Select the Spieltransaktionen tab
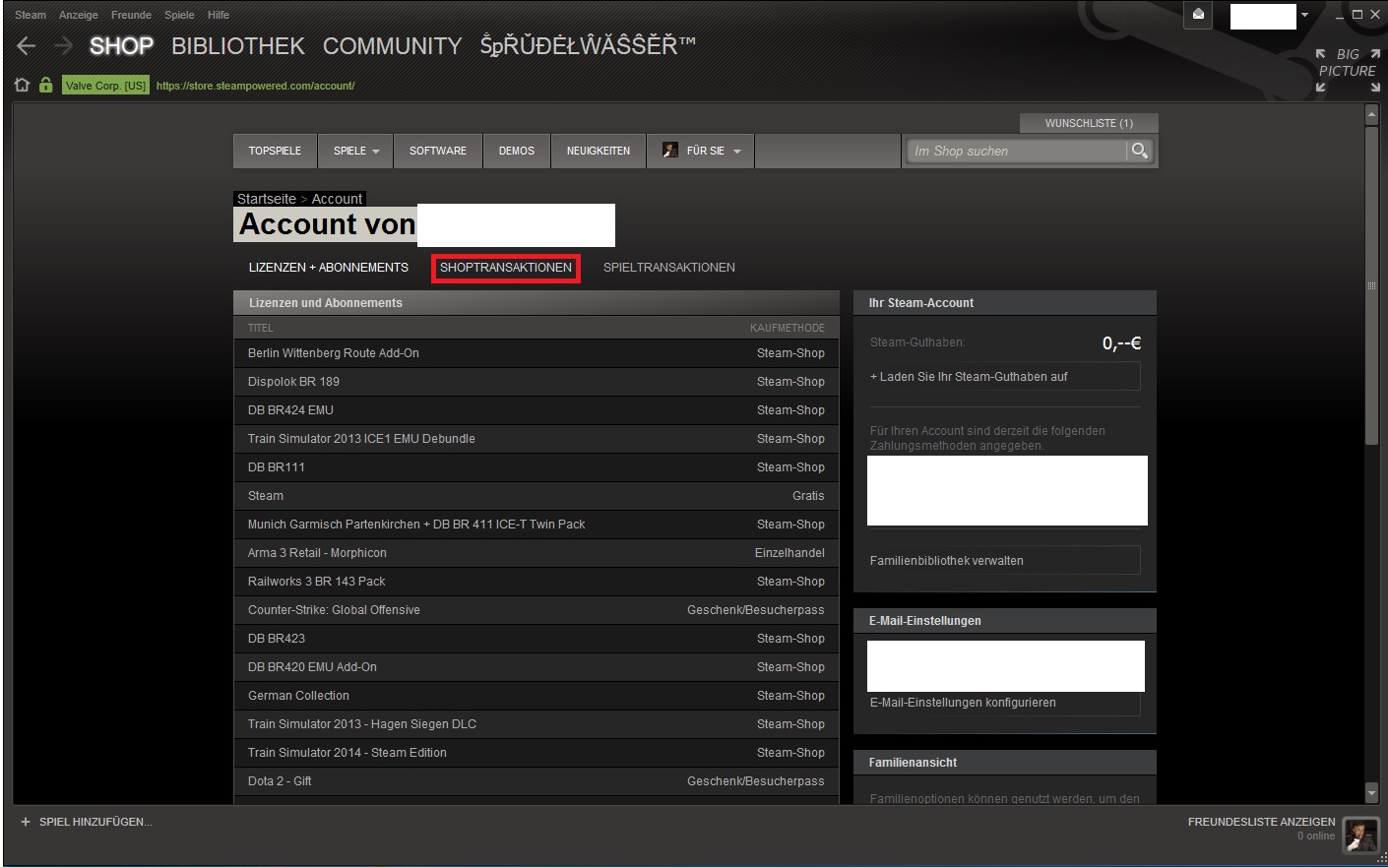Viewport: 1388px width, 867px height. click(669, 268)
